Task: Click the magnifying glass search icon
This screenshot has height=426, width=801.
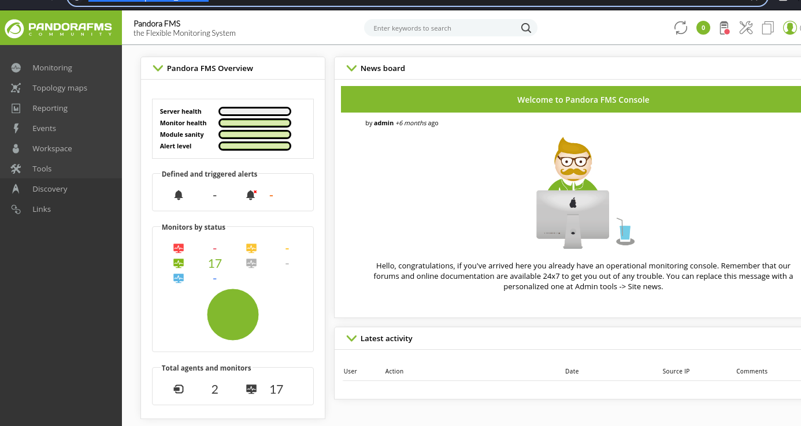Action: 526,28
